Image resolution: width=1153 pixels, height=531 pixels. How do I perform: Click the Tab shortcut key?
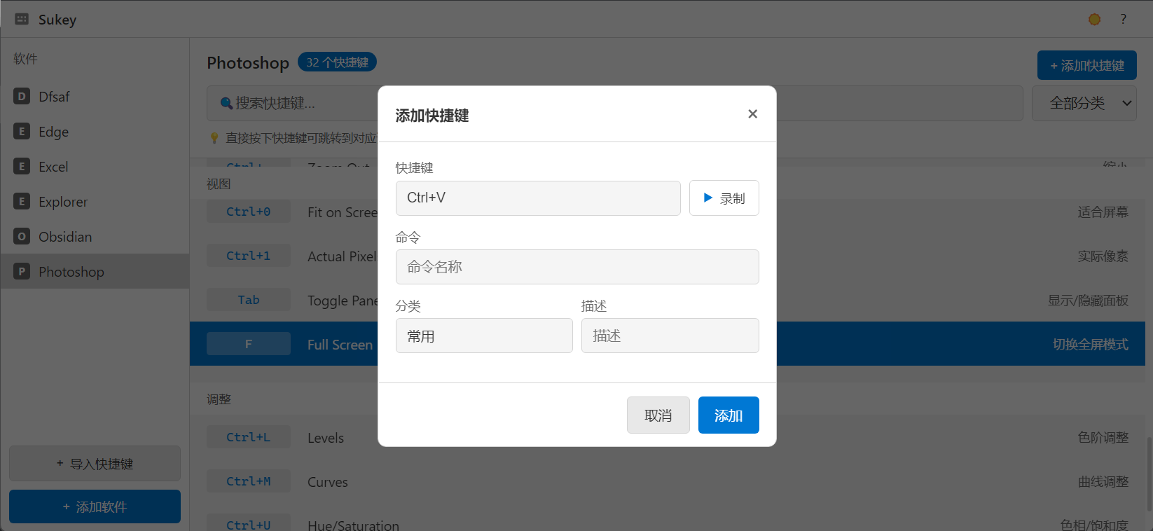[249, 300]
